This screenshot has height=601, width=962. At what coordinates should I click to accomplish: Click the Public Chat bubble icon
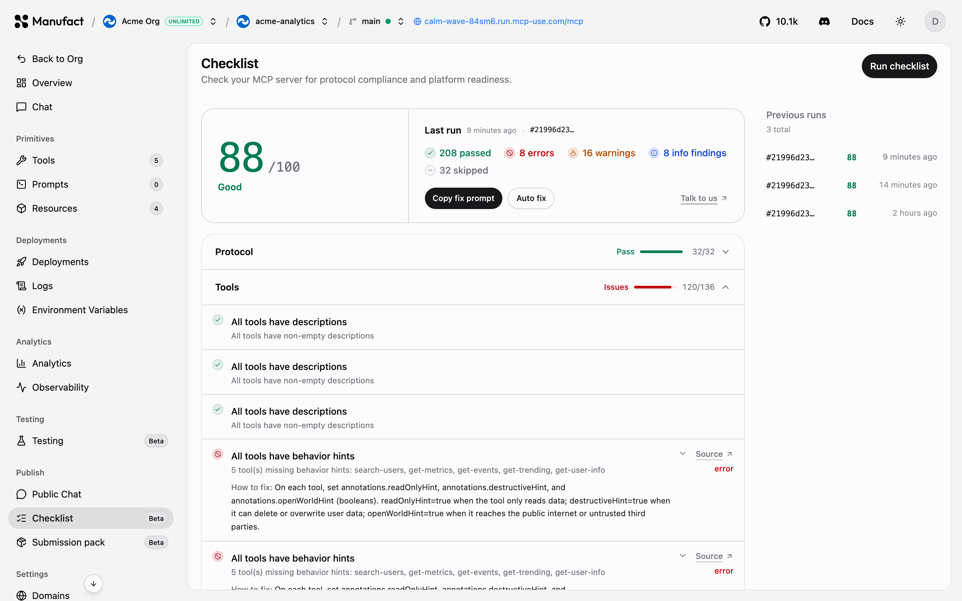[21, 494]
